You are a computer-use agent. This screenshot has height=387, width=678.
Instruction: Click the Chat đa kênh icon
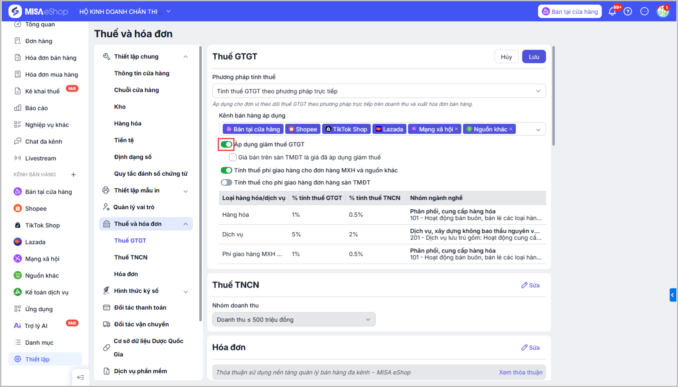tap(18, 141)
